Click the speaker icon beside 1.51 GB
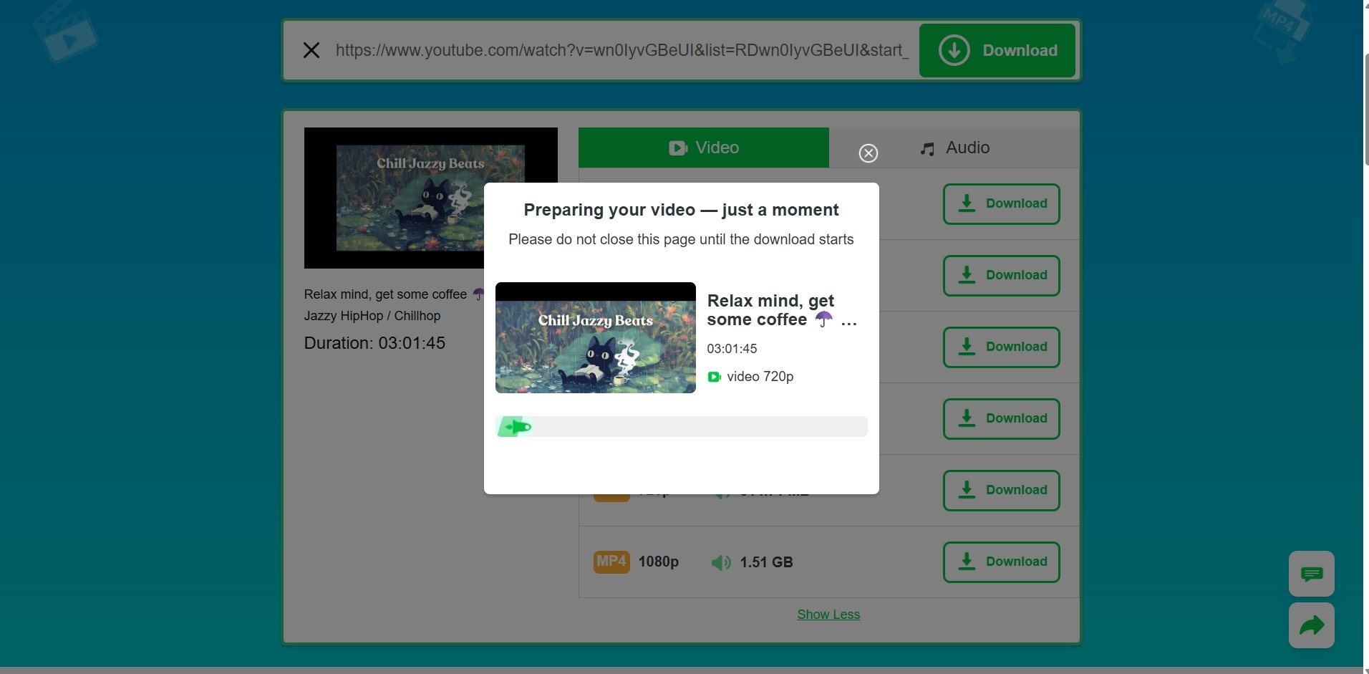Screen dimensions: 1369x674 point(721,563)
